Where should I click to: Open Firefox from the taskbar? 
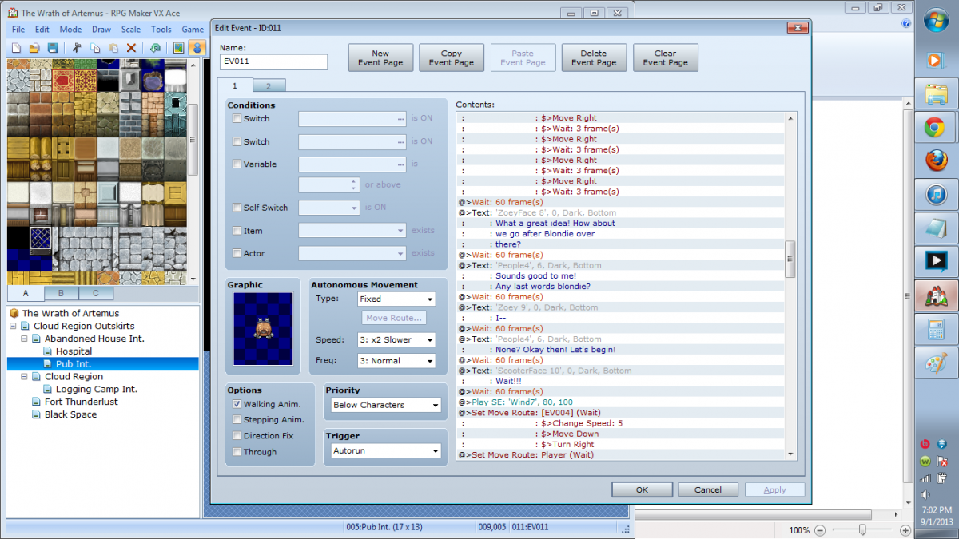tap(935, 161)
